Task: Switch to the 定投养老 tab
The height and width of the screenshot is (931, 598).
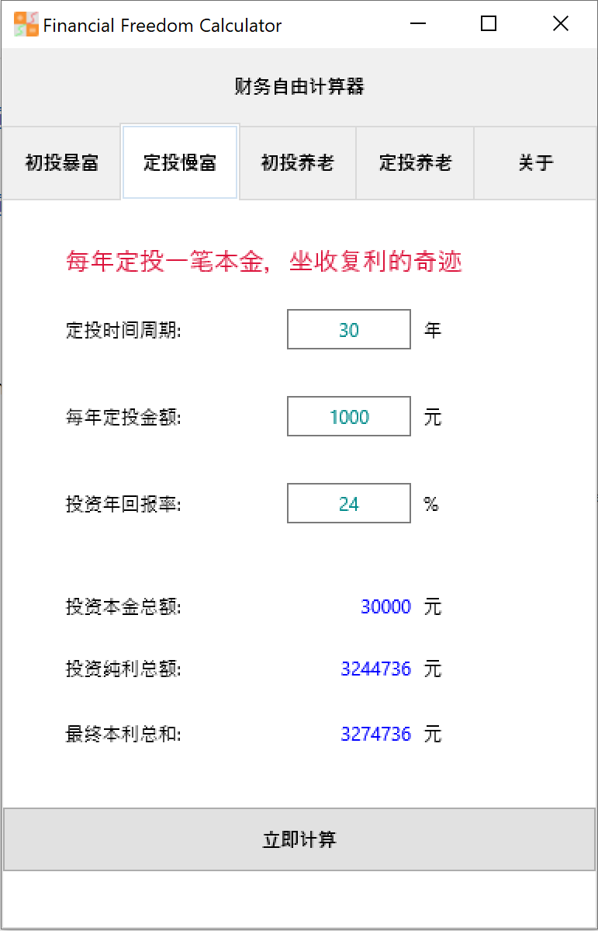Action: [415, 162]
